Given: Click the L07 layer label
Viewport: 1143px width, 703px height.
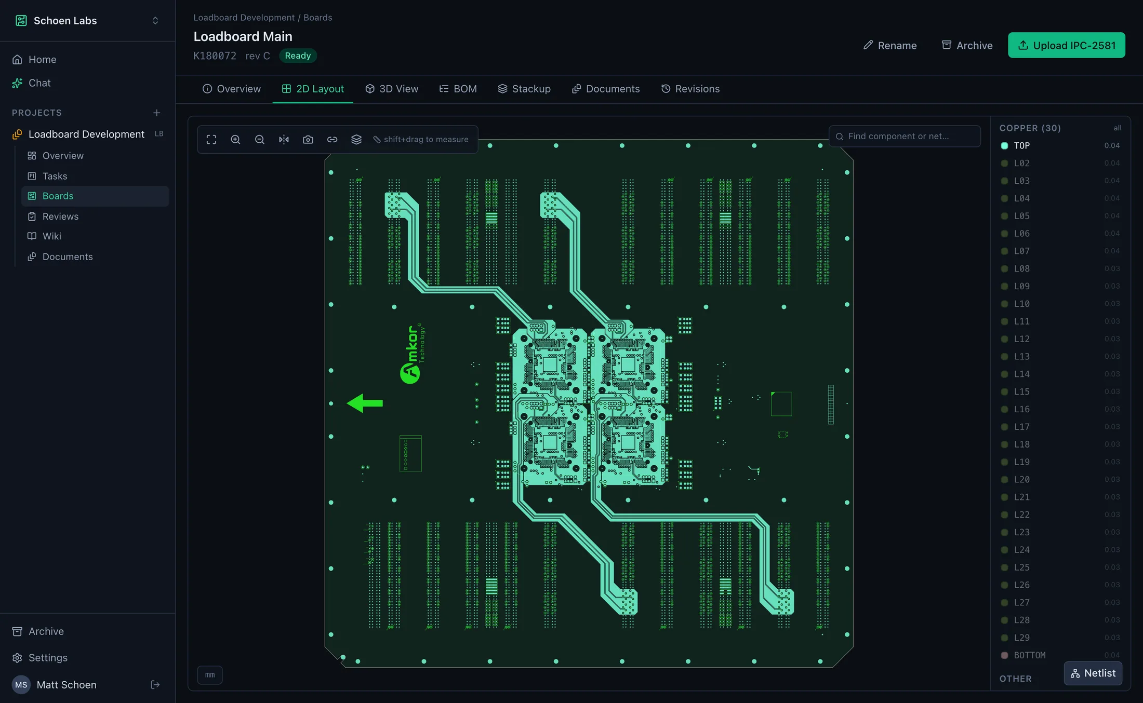Looking at the screenshot, I should [x=1021, y=251].
